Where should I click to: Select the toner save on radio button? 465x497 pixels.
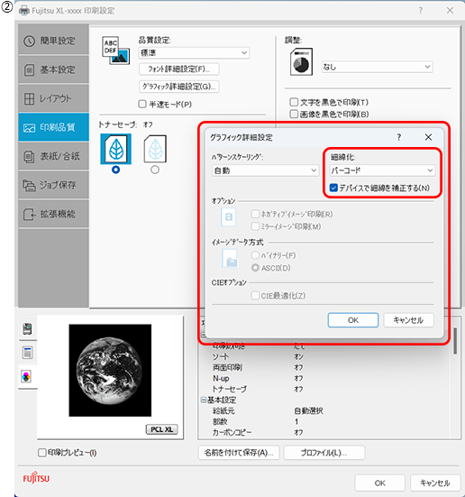pos(155,170)
